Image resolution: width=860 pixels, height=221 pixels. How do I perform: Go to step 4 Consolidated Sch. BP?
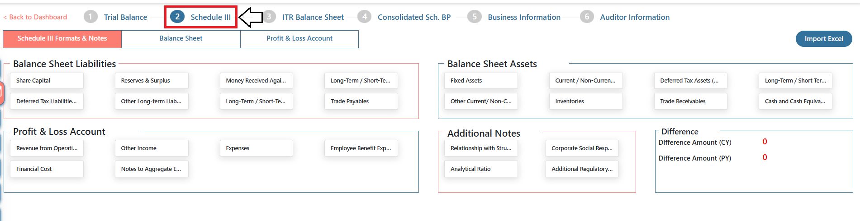[414, 17]
